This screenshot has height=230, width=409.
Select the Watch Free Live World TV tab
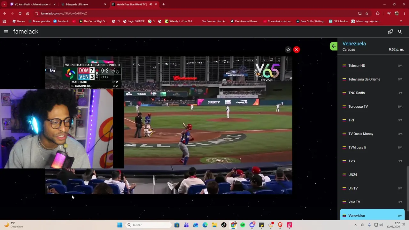coord(134,4)
